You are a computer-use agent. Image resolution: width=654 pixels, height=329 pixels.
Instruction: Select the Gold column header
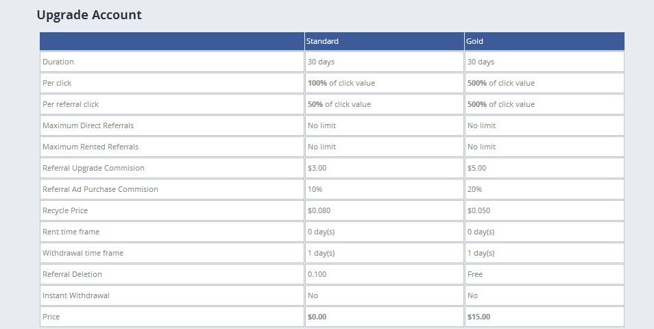[x=475, y=41]
